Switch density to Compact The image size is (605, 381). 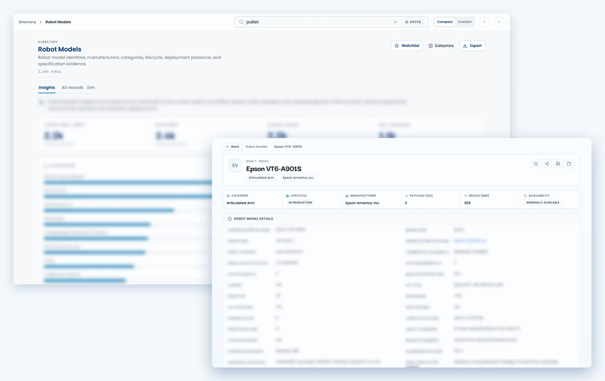445,22
